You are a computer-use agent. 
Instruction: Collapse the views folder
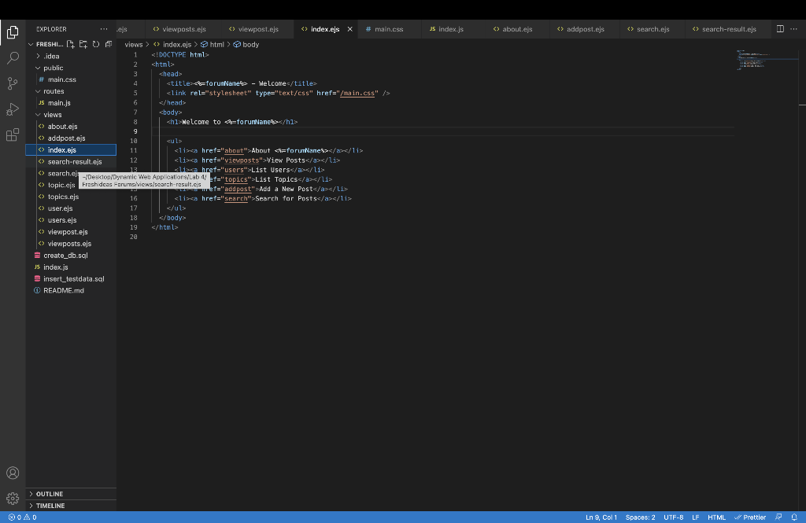52,115
